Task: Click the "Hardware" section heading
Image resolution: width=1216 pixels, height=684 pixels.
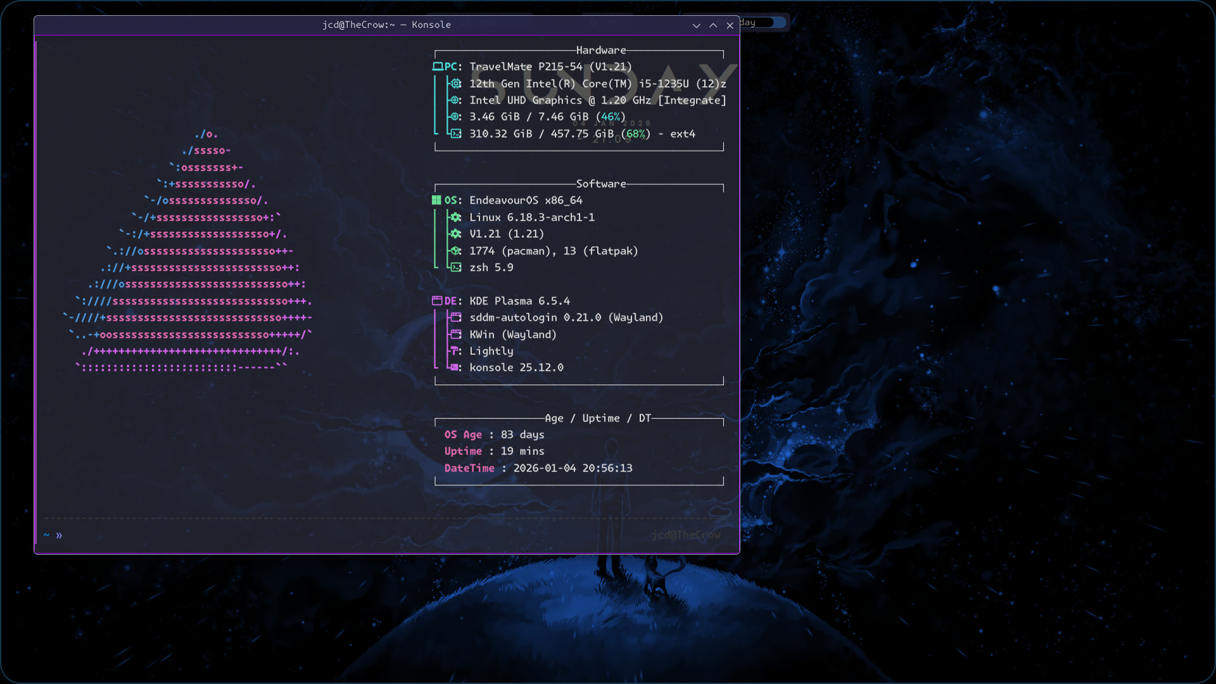Action: (601, 50)
